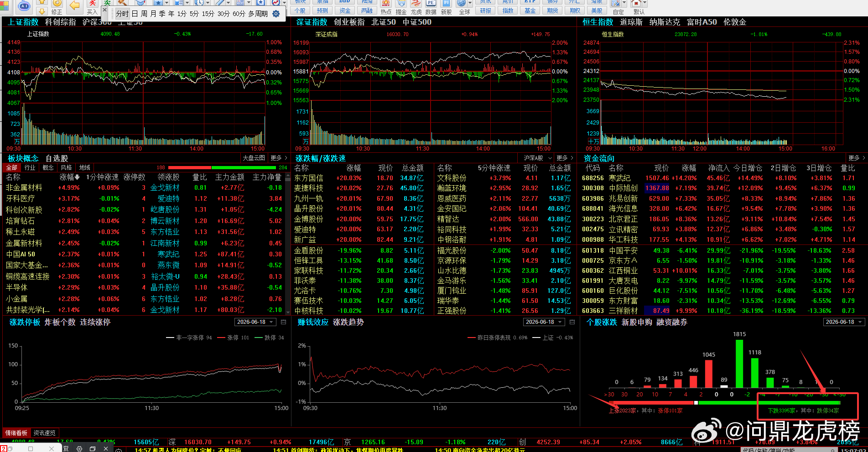The image size is (868, 452).
Task: Switch to 涨跌趋势 tab
Action: tap(348, 322)
